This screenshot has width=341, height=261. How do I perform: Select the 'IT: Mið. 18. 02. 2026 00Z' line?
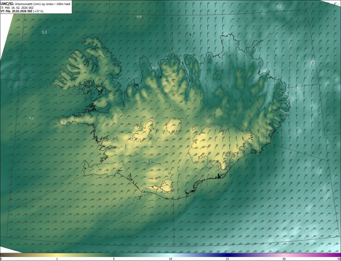(x=17, y=7)
